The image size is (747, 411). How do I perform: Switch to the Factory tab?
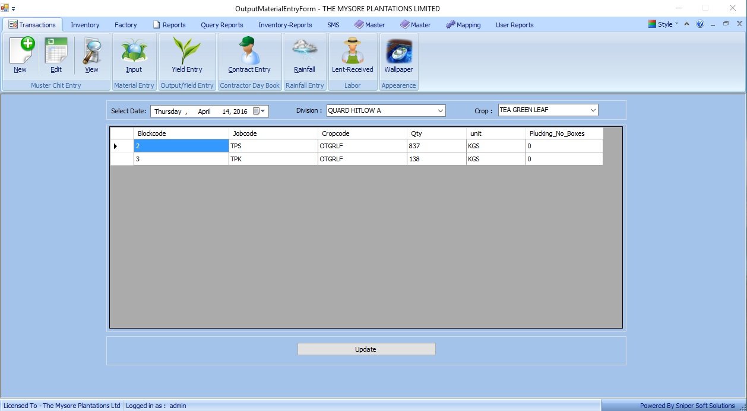(x=125, y=25)
